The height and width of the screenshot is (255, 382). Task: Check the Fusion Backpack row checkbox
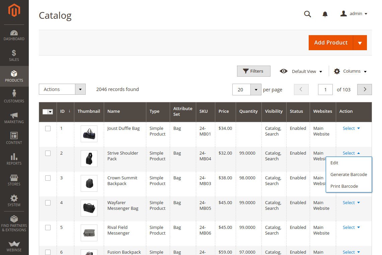pos(48,252)
